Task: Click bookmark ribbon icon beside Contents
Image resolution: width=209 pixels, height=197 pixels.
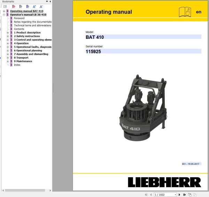Action: coord(11,29)
